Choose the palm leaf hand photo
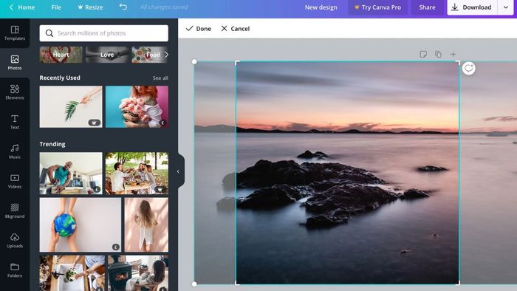Image resolution: width=517 pixels, height=291 pixels. pyautogui.click(x=71, y=107)
